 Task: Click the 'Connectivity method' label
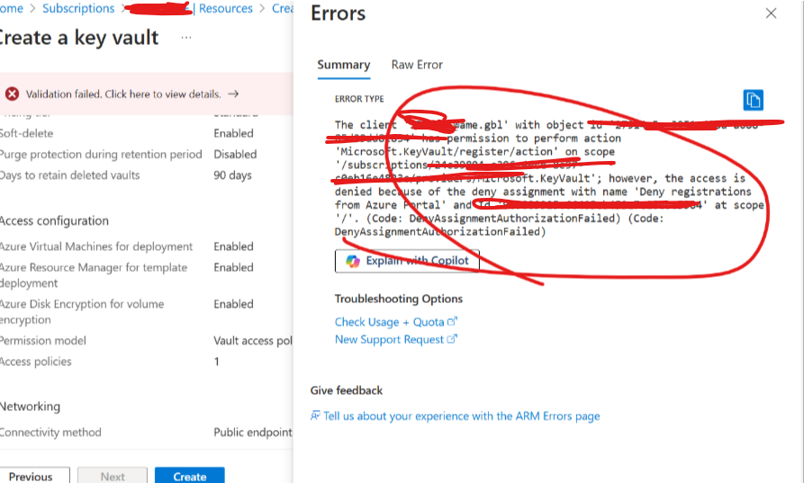click(x=50, y=433)
